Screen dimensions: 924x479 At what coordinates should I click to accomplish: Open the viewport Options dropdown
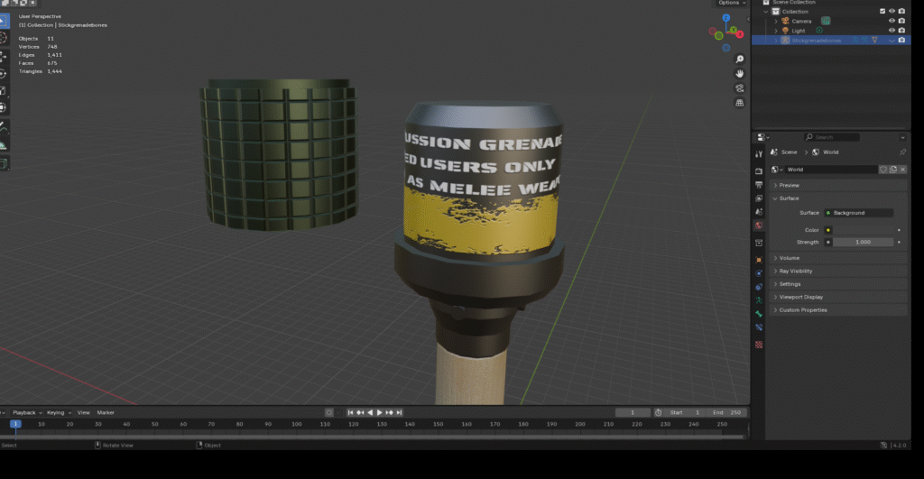tap(731, 3)
